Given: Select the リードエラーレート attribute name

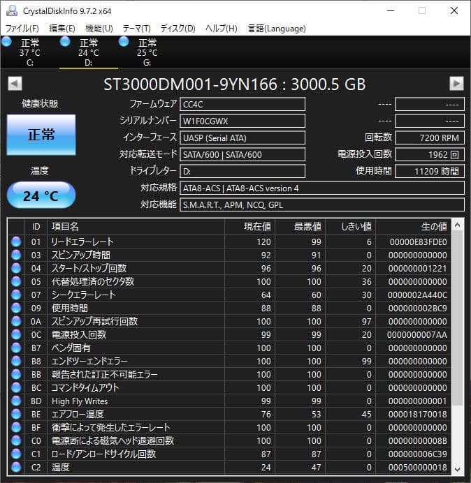Looking at the screenshot, I should 82,241.
